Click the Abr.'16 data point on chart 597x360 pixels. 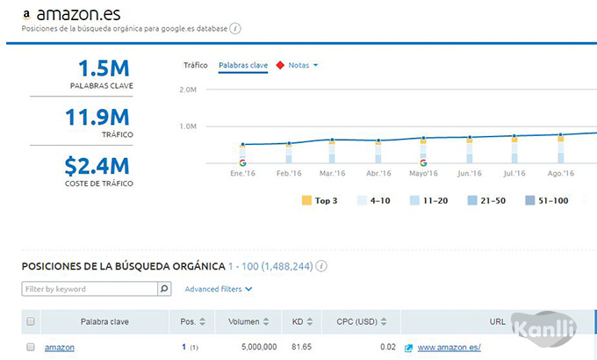[378, 140]
